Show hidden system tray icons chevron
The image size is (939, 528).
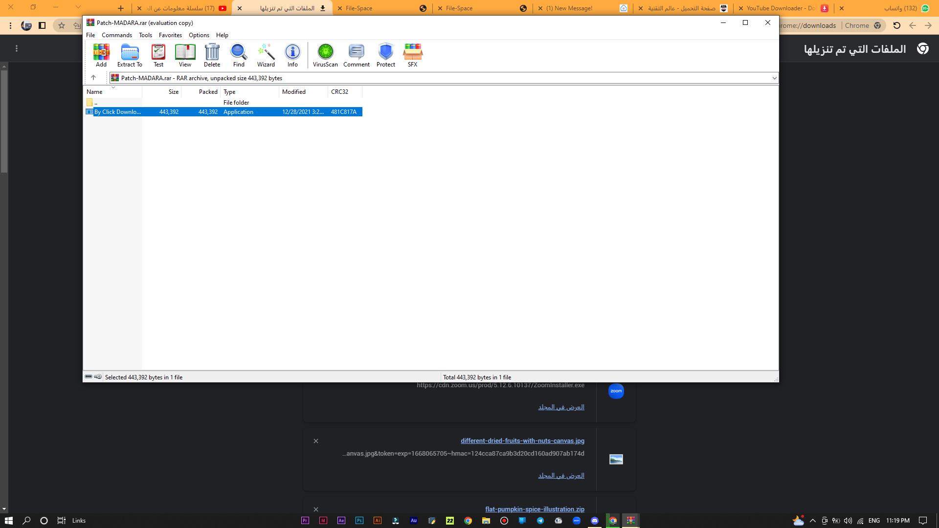coord(813,521)
